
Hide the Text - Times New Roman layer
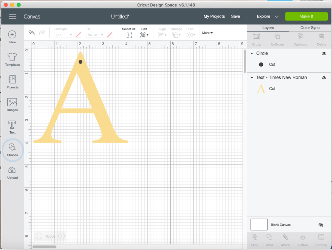[x=324, y=78]
